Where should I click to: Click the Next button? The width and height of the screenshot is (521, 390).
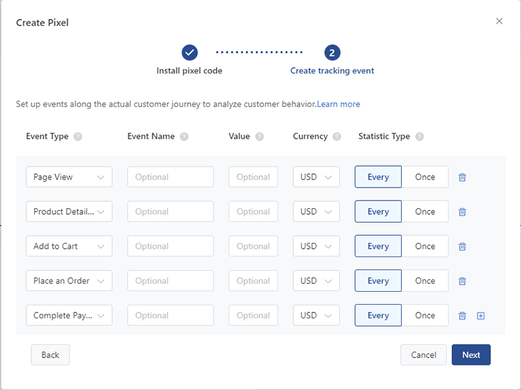coord(471,355)
